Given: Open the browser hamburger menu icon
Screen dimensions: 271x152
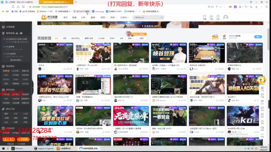Looking at the screenshot, I should (x=267, y=7).
